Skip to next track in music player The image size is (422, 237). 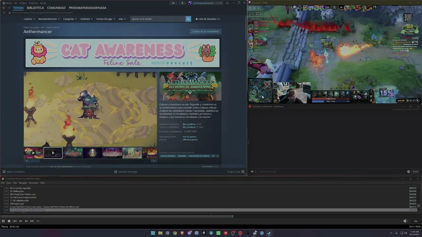click(32, 221)
